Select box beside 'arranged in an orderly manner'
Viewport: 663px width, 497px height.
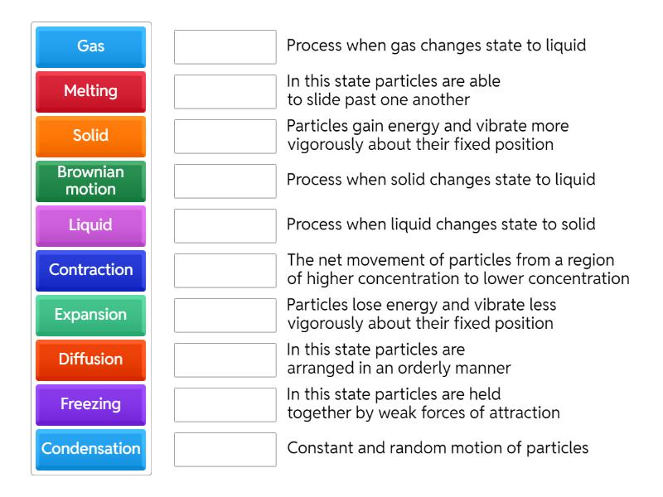(225, 359)
